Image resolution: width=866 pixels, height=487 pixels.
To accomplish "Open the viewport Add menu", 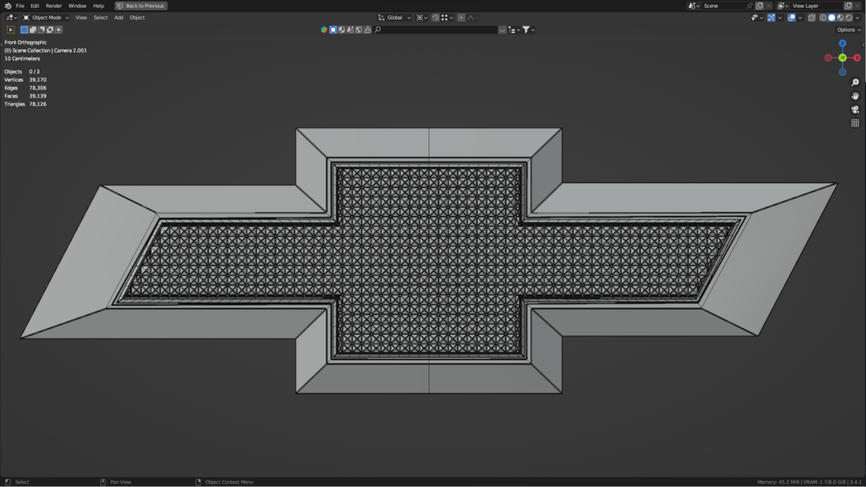I will tap(119, 18).
